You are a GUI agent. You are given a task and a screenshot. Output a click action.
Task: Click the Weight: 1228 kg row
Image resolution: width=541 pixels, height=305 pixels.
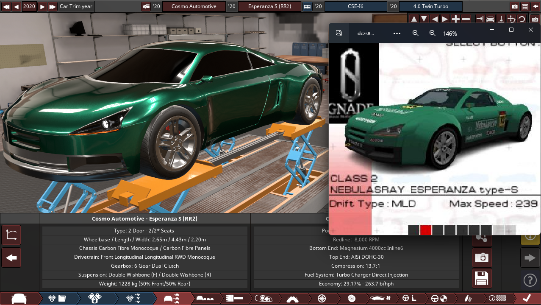[x=144, y=284]
